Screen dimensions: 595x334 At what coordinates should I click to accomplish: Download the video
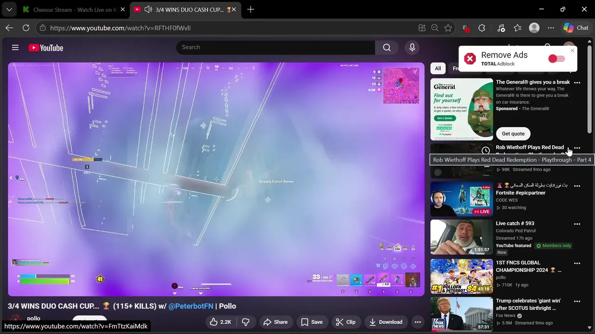[x=385, y=322]
